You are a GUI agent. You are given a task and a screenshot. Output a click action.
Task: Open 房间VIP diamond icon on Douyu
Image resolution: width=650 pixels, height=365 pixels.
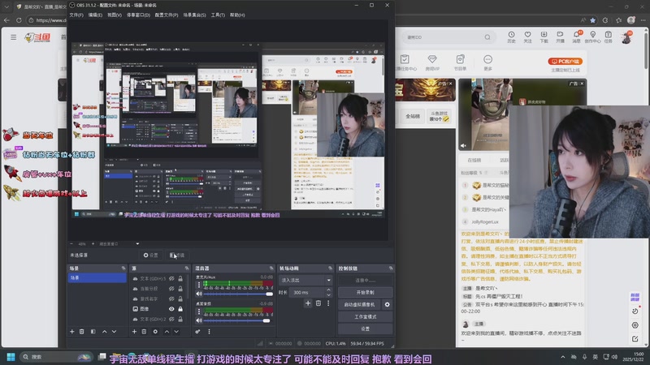point(432,62)
